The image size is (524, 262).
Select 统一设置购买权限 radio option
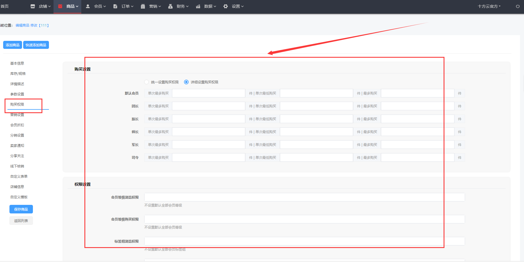(x=147, y=82)
